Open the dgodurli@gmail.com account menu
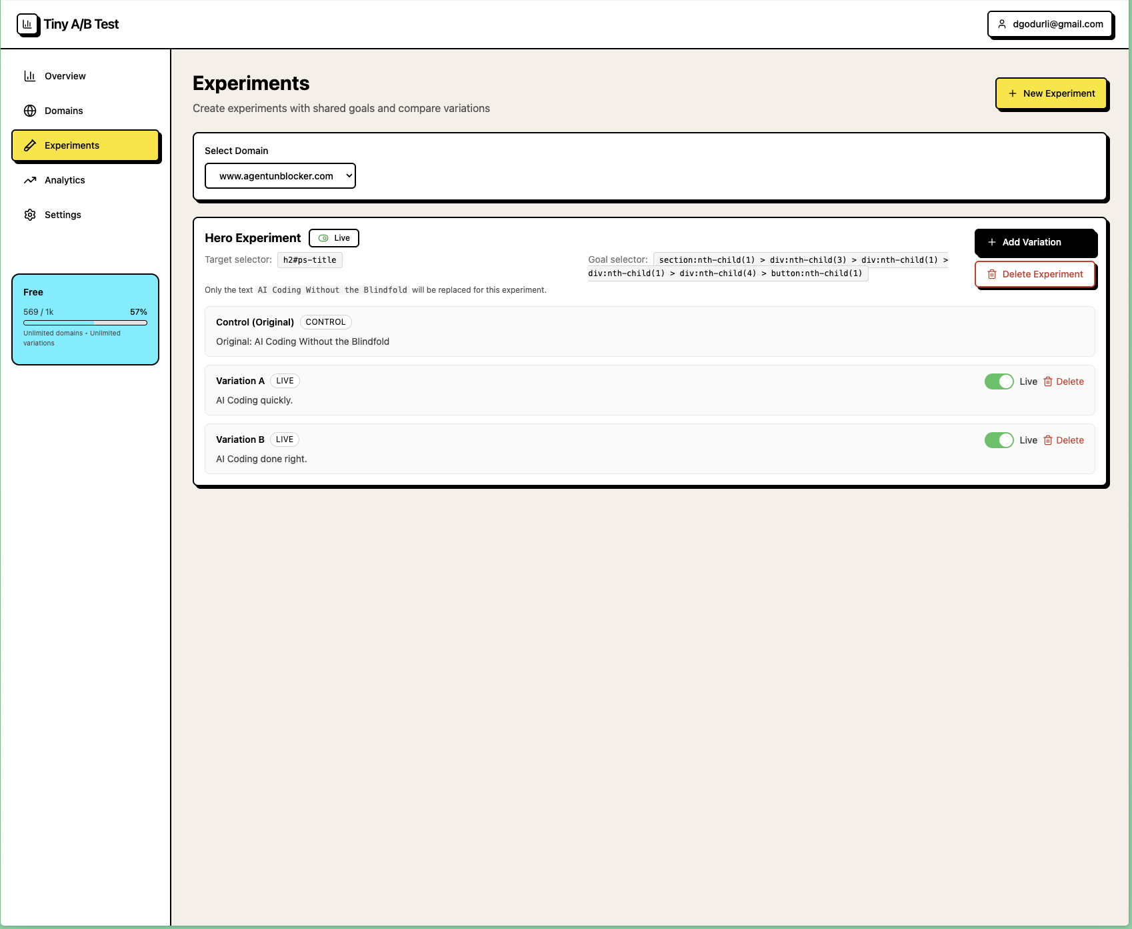This screenshot has height=929, width=1132. click(x=1050, y=24)
